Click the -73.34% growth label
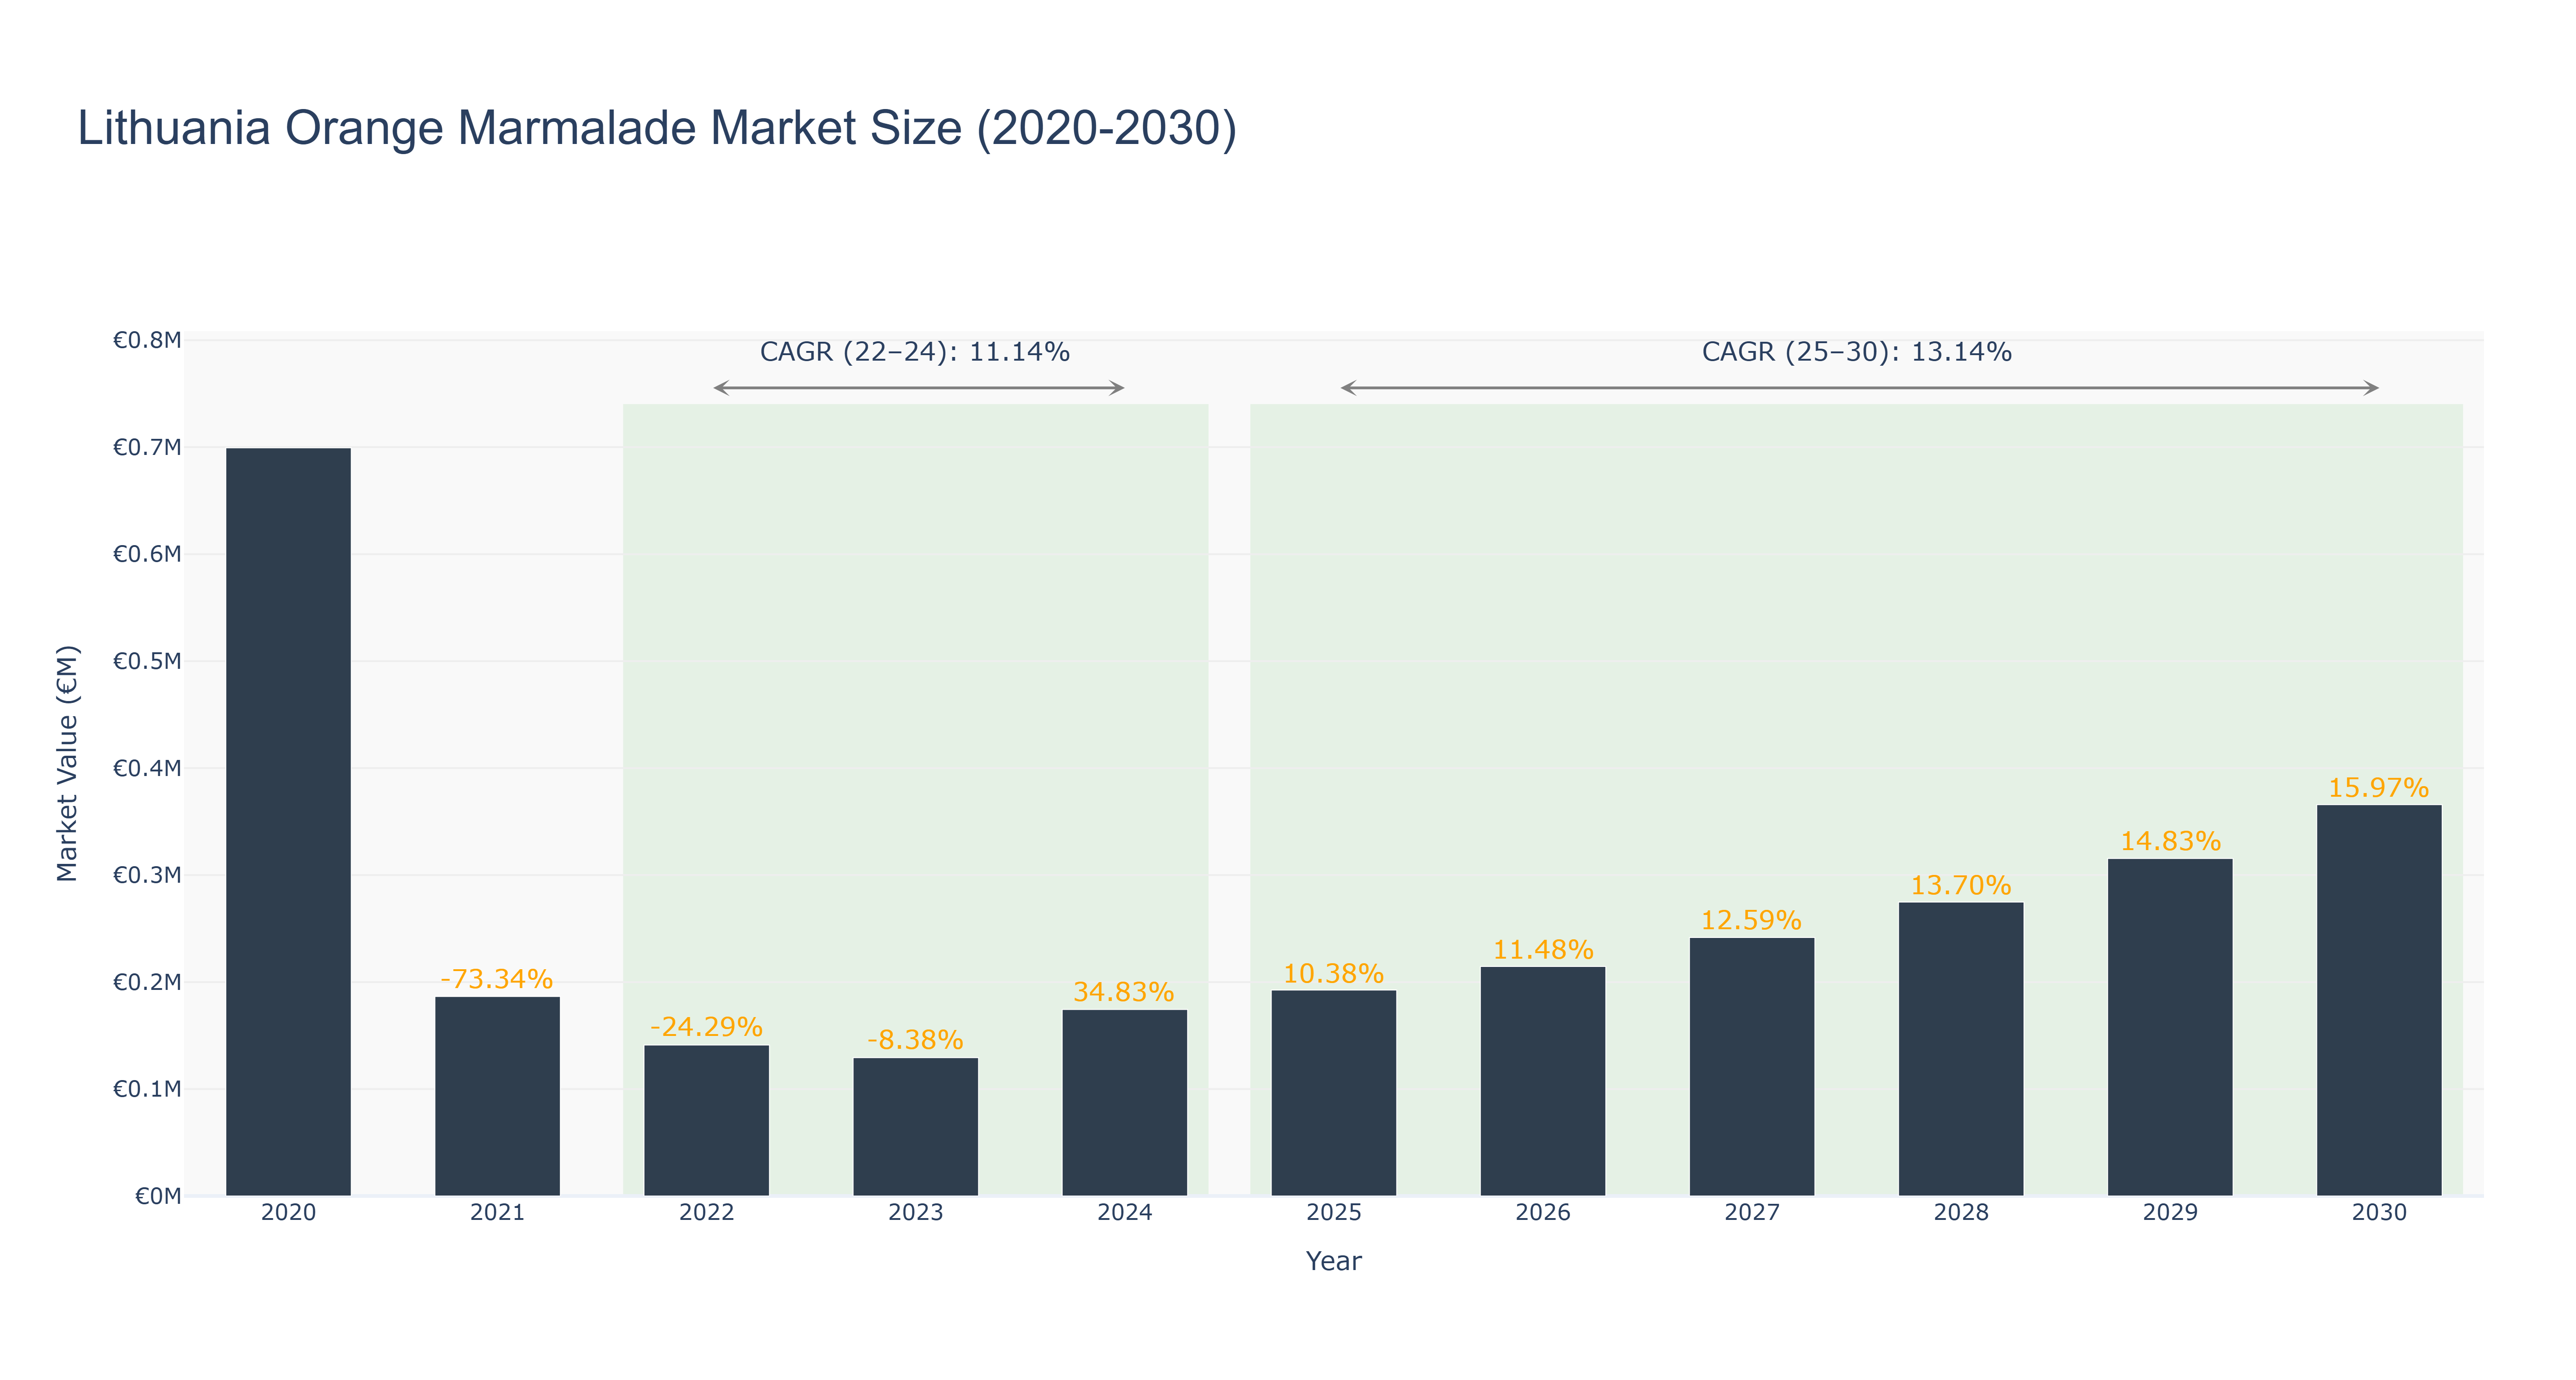The width and height of the screenshot is (2576, 1380). coord(497,979)
